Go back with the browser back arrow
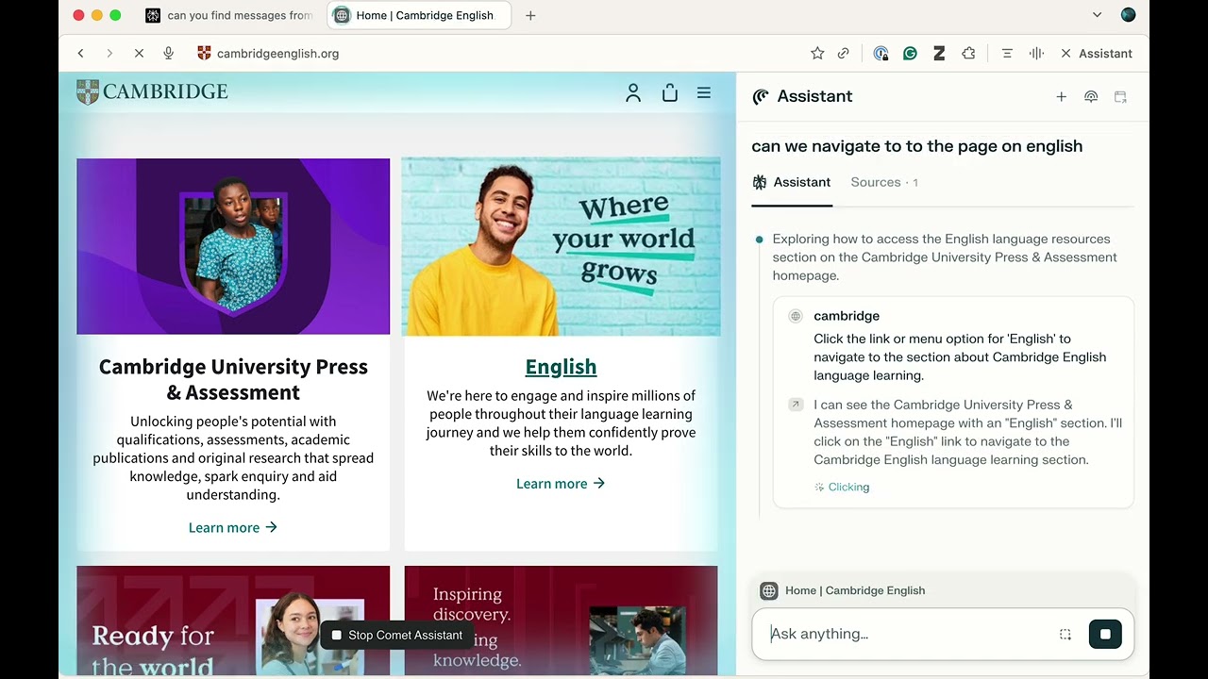The height and width of the screenshot is (679, 1208). tap(81, 54)
